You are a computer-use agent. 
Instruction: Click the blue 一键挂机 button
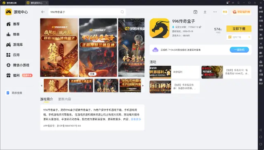point(239,50)
